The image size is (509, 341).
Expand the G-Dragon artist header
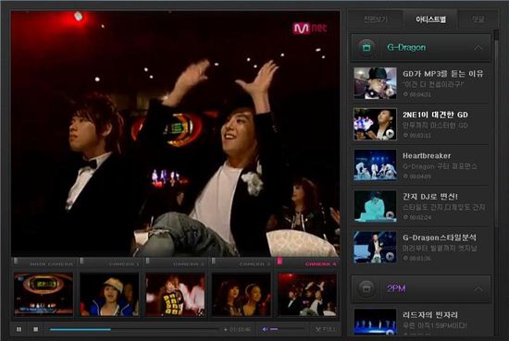[x=421, y=48]
